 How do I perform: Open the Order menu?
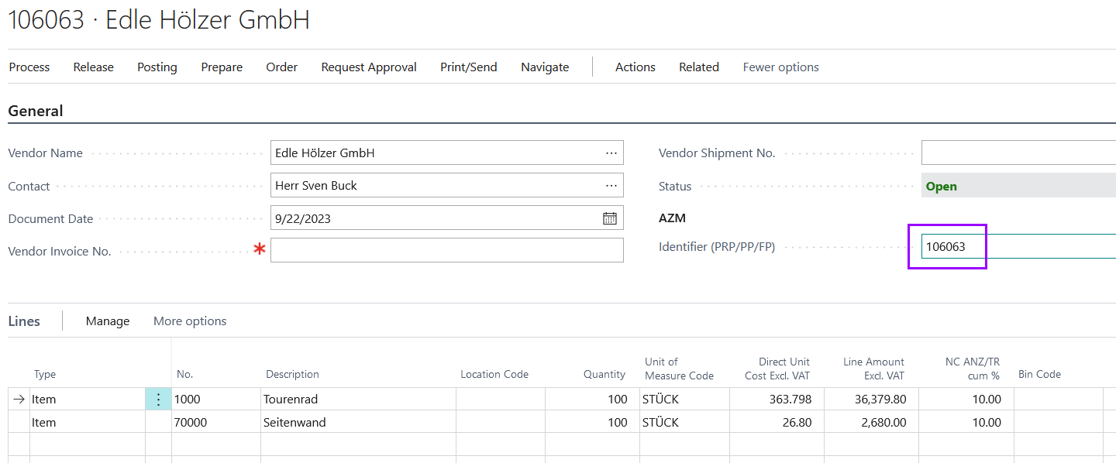tap(282, 67)
